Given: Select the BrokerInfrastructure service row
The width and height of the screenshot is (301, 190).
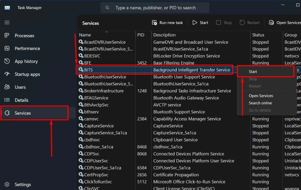Looking at the screenshot, I should (x=104, y=91).
